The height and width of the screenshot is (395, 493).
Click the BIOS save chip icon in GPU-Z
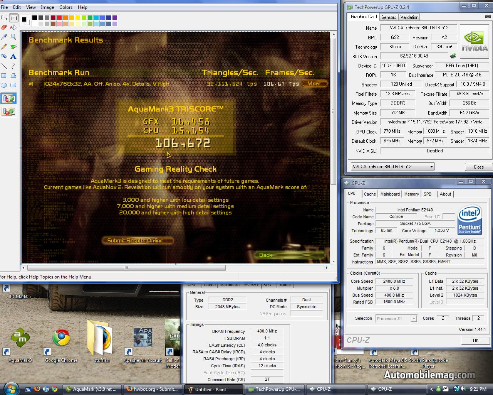pos(453,56)
